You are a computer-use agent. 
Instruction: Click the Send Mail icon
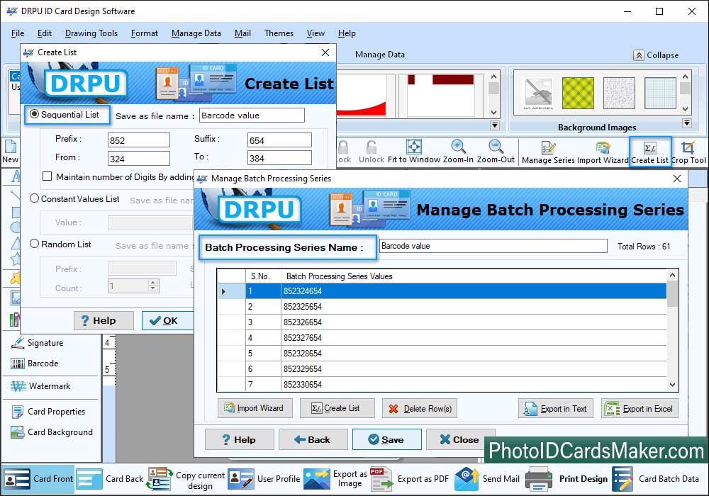coord(467,479)
